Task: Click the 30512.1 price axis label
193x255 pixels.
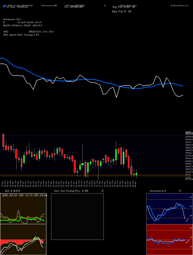Action: coord(189,142)
